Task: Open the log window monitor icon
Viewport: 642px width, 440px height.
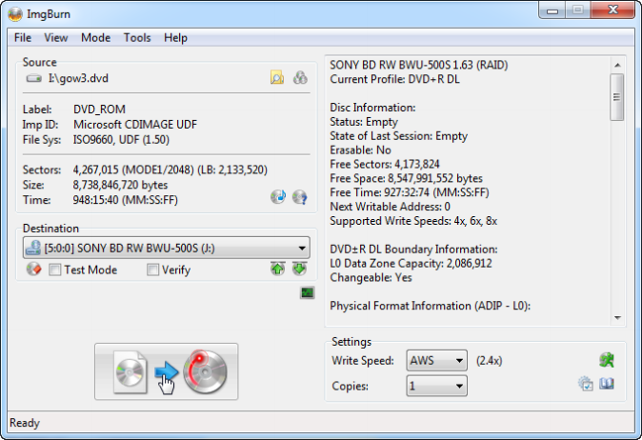Action: (x=307, y=293)
